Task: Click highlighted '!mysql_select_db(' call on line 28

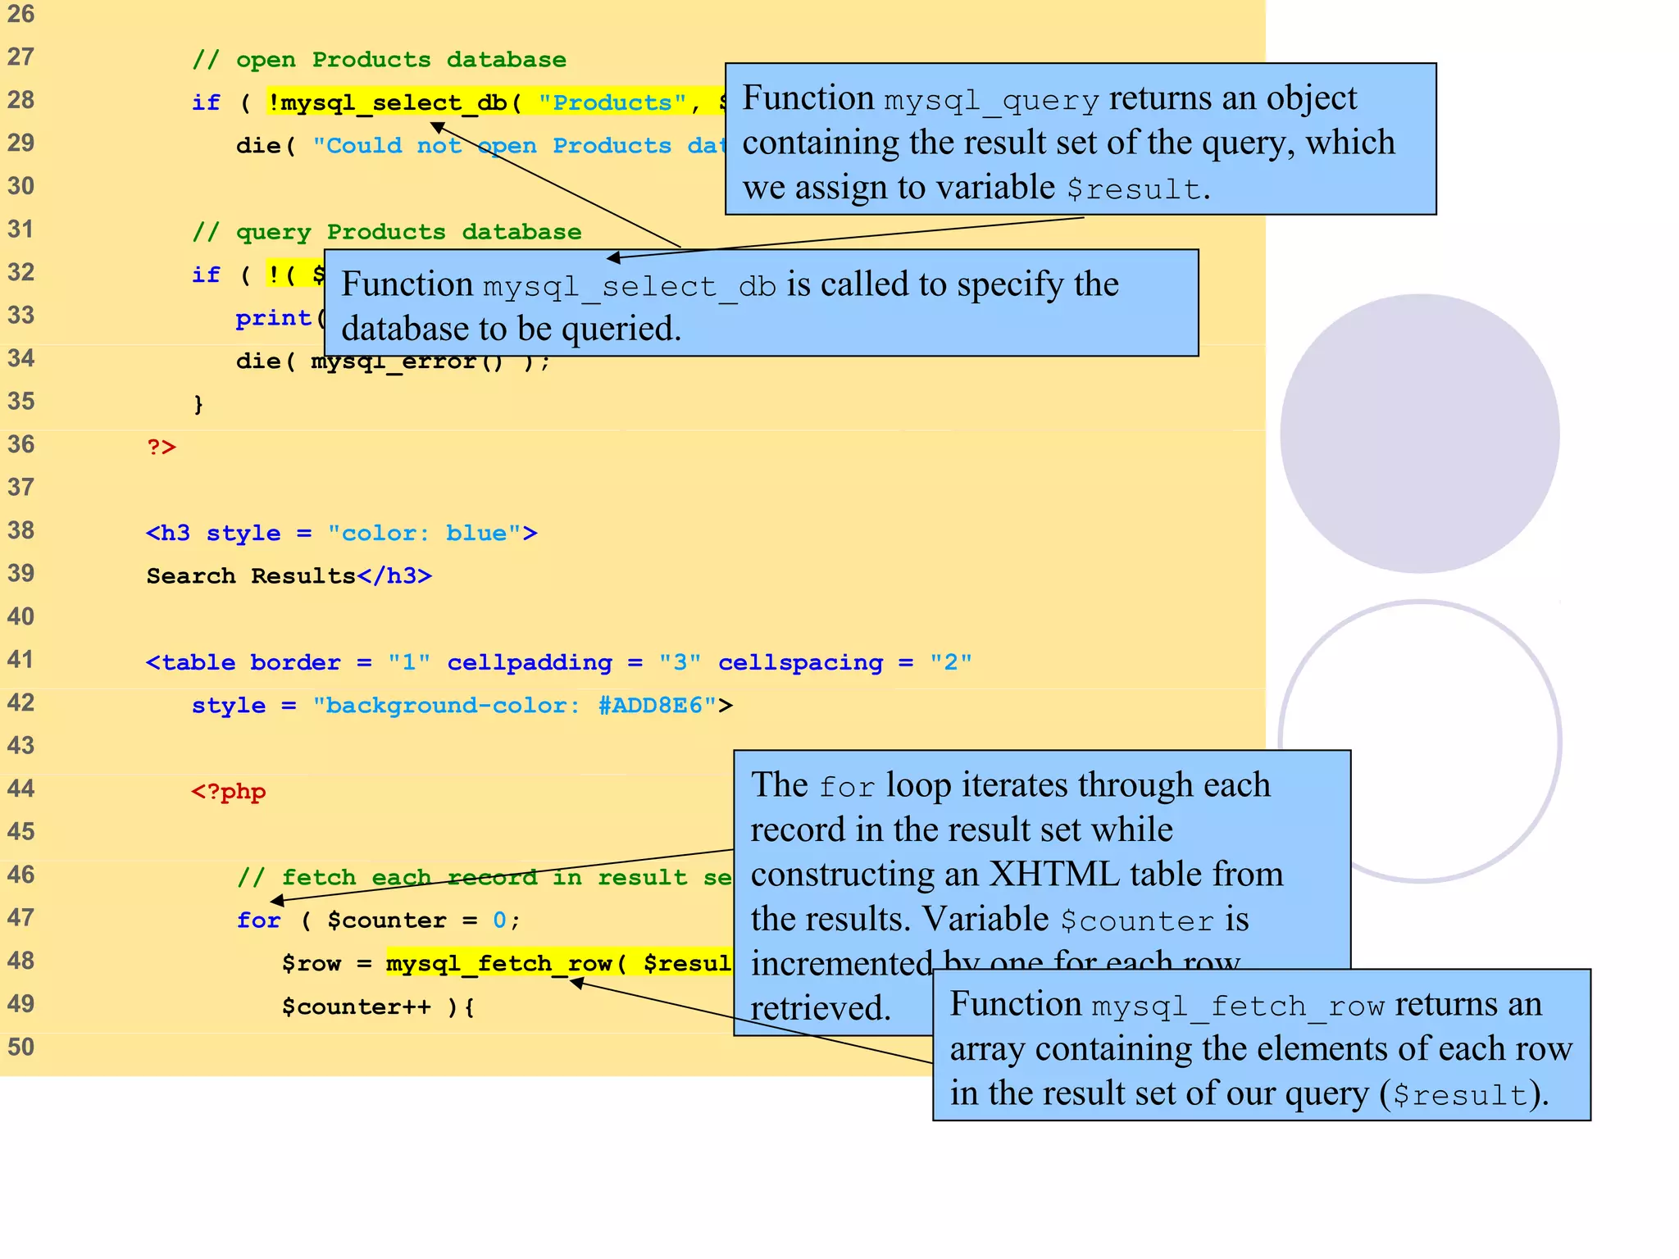Action: click(395, 102)
